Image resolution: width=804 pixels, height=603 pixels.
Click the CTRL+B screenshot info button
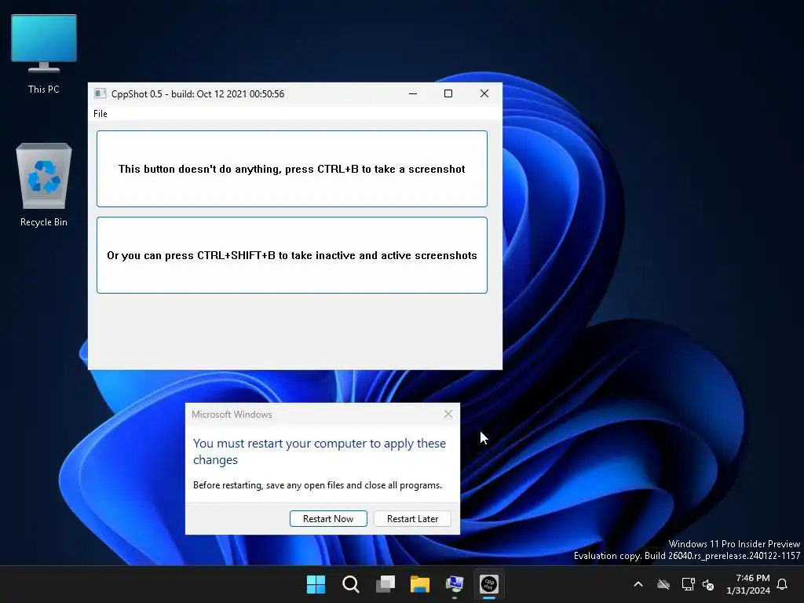[x=292, y=169]
